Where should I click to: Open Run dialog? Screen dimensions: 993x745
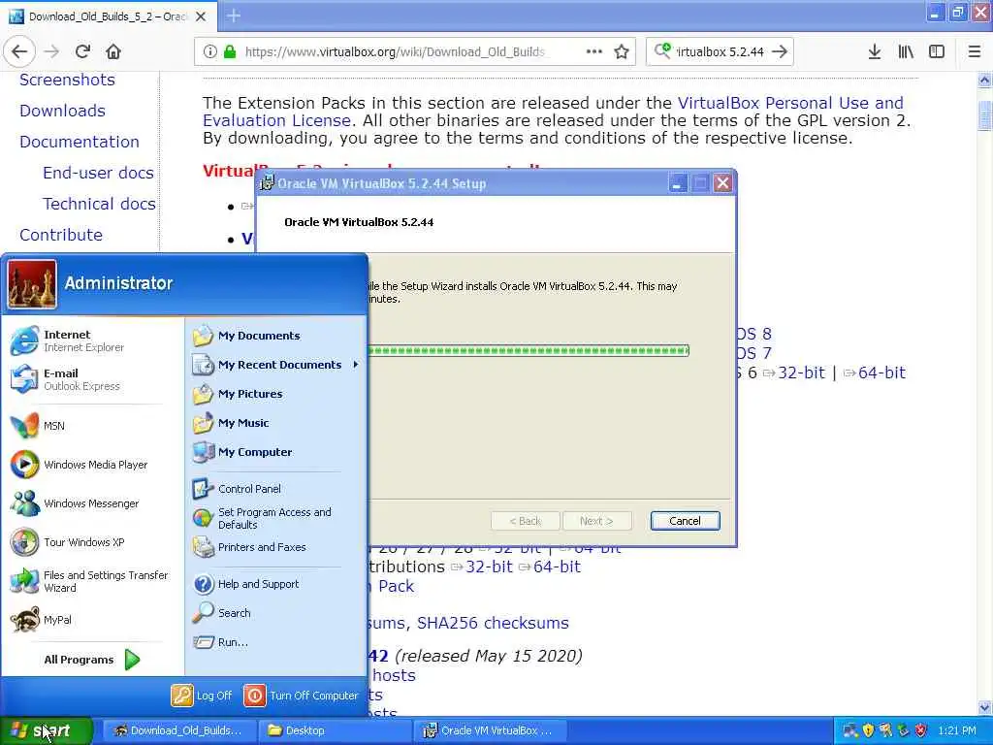pos(276,642)
